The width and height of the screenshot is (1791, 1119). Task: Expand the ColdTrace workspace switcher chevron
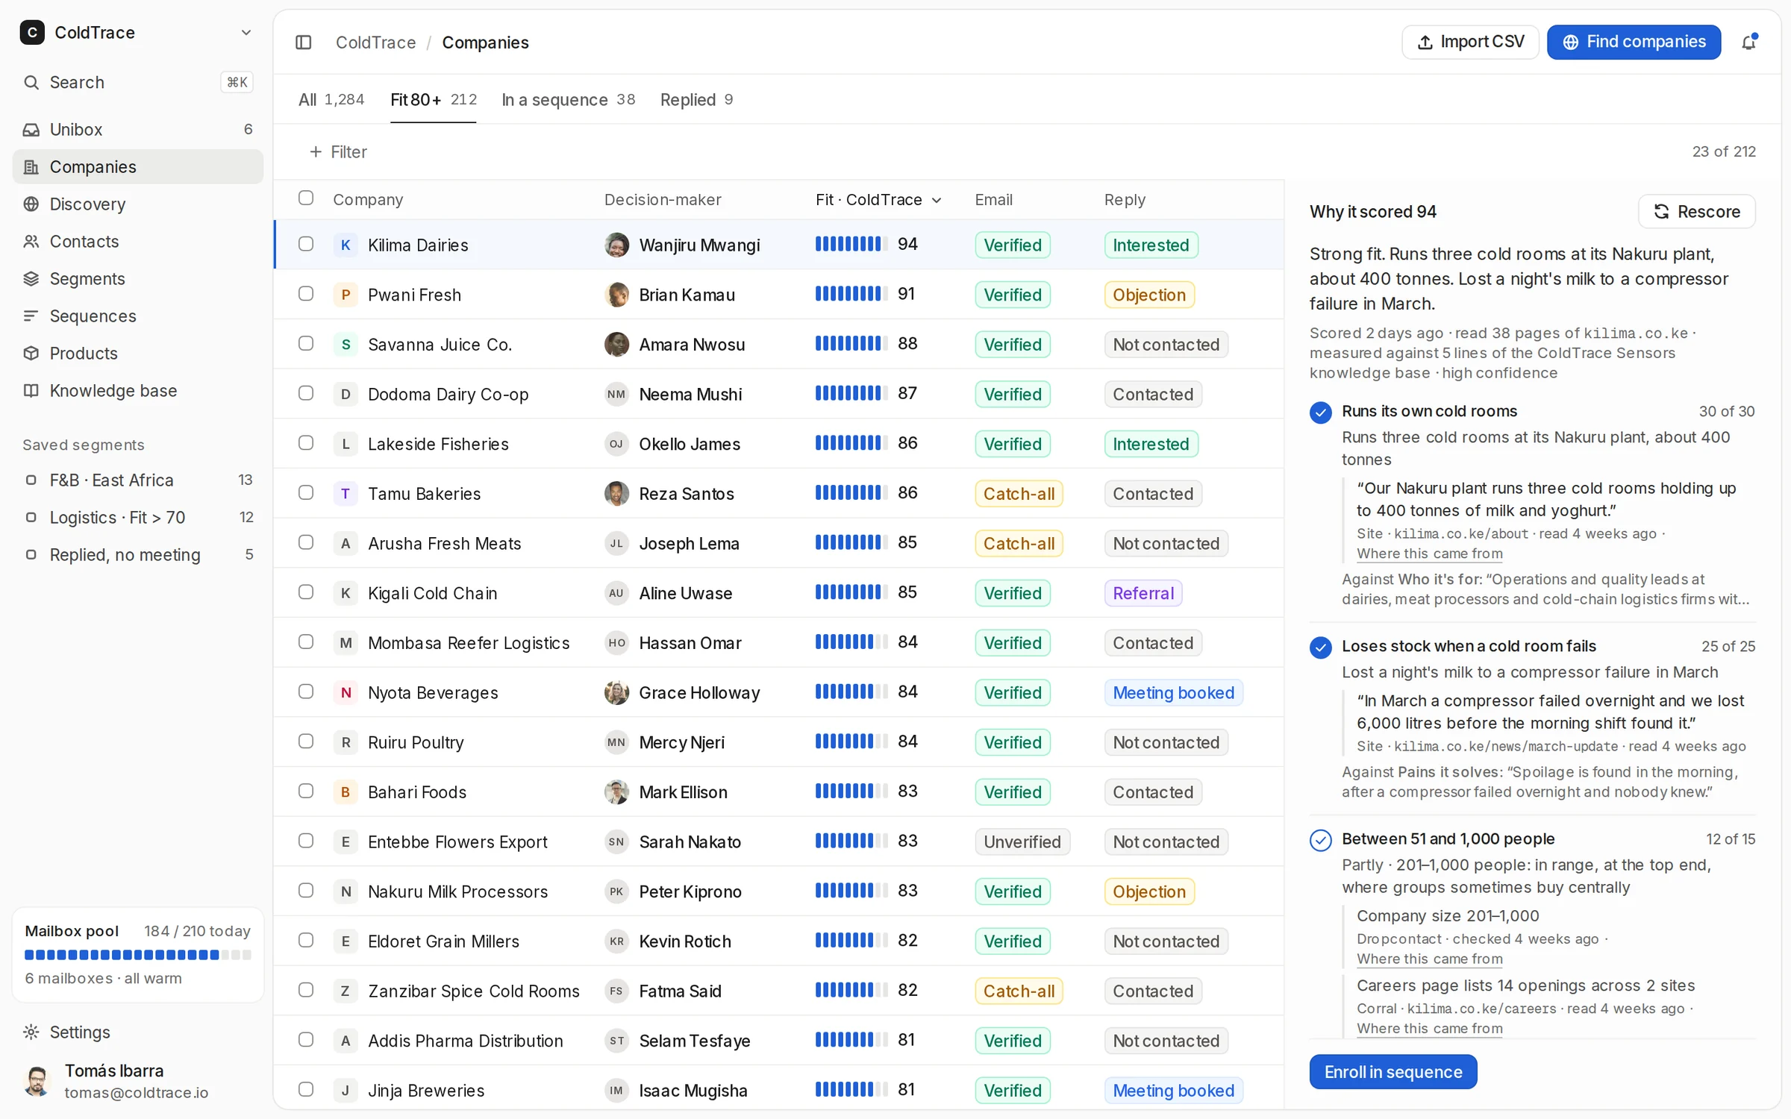point(246,33)
